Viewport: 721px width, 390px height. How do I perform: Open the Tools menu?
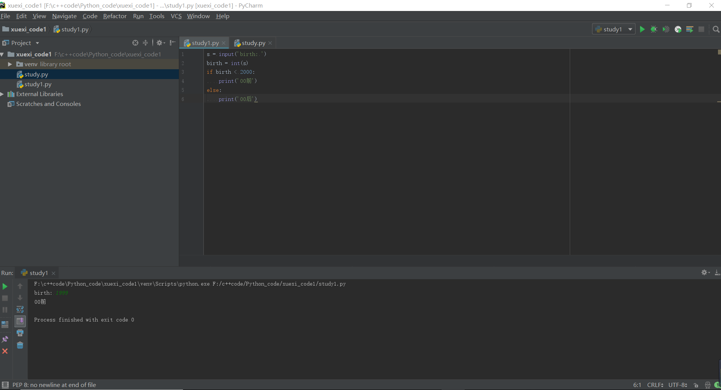click(157, 16)
